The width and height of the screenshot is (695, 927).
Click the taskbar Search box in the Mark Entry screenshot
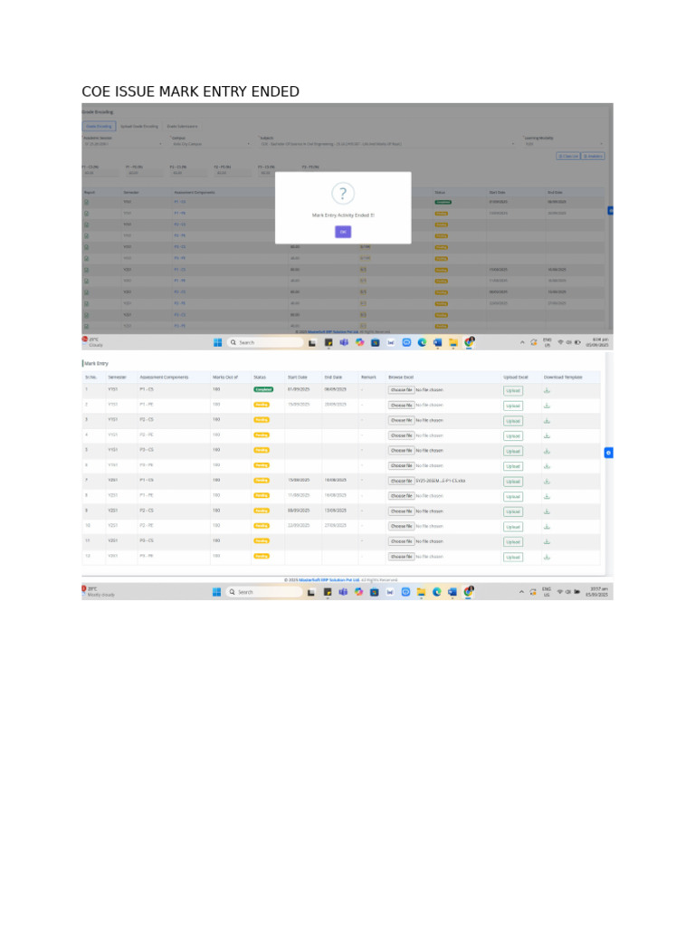[264, 592]
